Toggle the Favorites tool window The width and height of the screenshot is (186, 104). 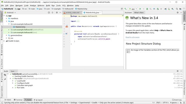coord(1,77)
